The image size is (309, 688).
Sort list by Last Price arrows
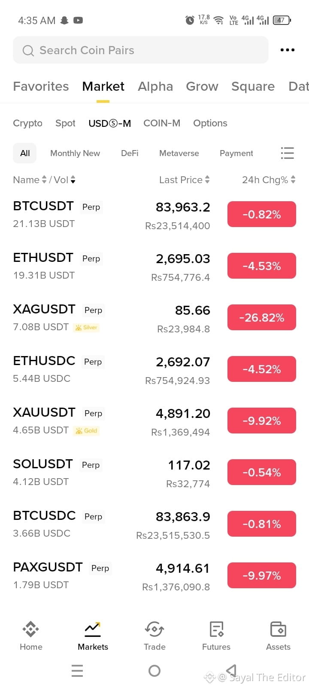[207, 180]
